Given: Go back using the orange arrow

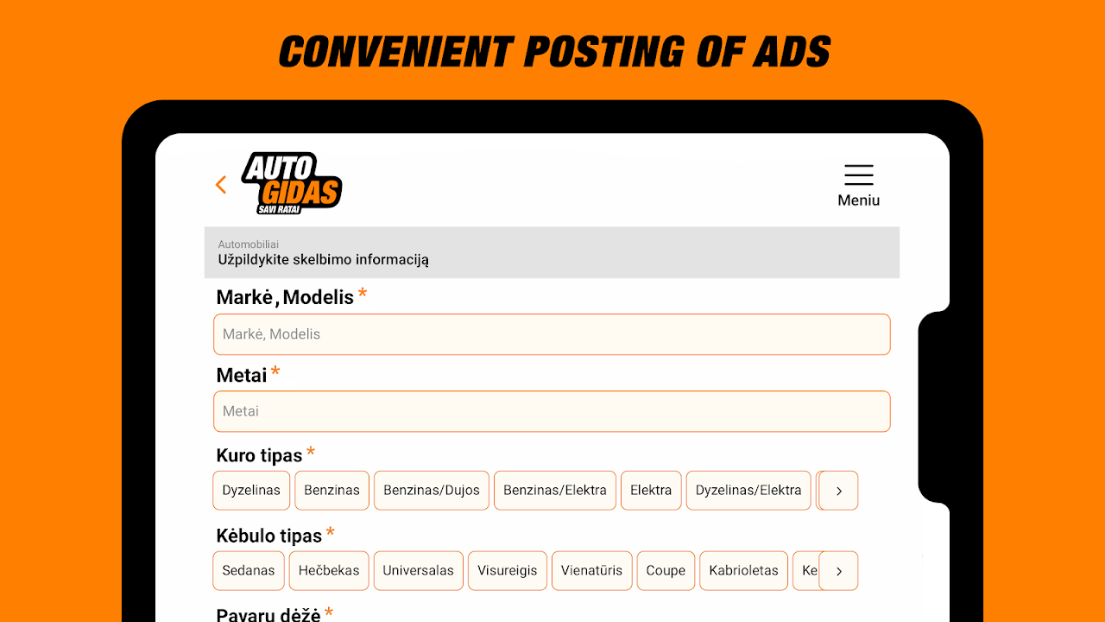Looking at the screenshot, I should [221, 184].
